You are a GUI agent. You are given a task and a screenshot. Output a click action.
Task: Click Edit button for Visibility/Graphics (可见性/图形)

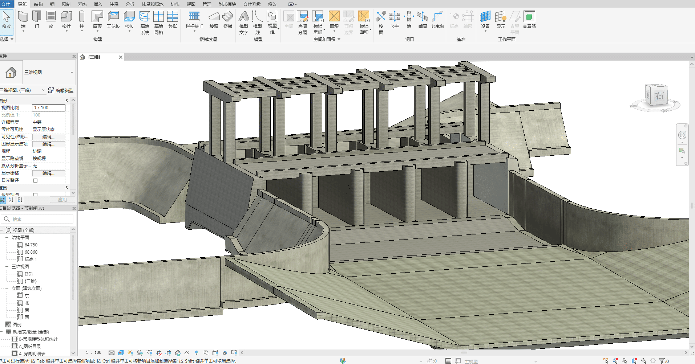pos(48,137)
